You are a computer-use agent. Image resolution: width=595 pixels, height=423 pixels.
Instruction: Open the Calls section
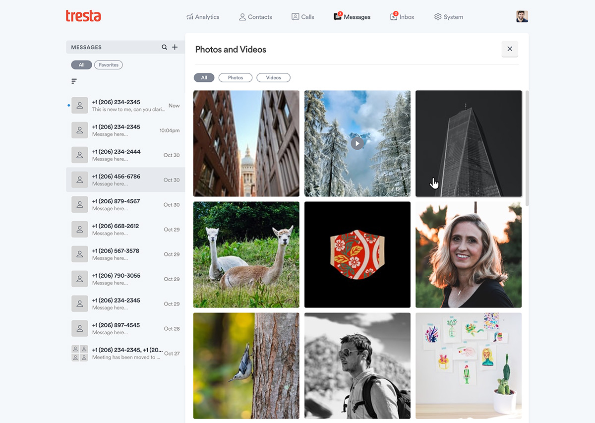point(302,17)
